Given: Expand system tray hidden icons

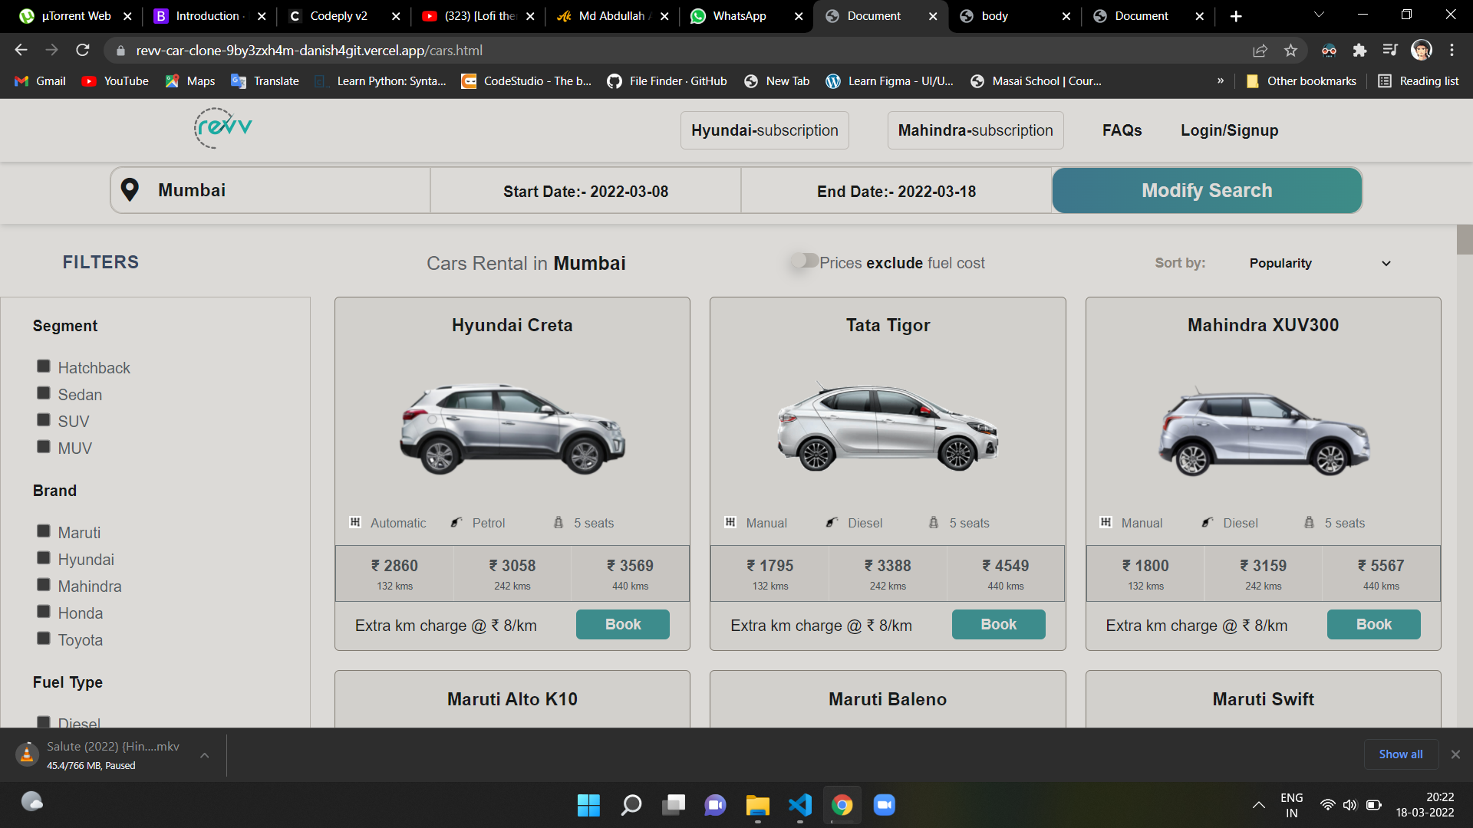Looking at the screenshot, I should tap(1258, 805).
